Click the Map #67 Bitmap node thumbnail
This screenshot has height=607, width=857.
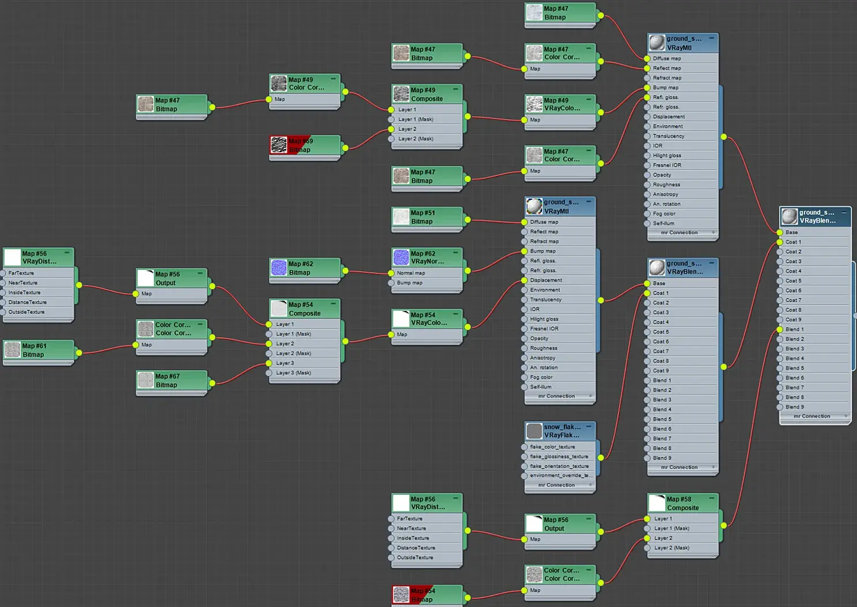tap(146, 380)
